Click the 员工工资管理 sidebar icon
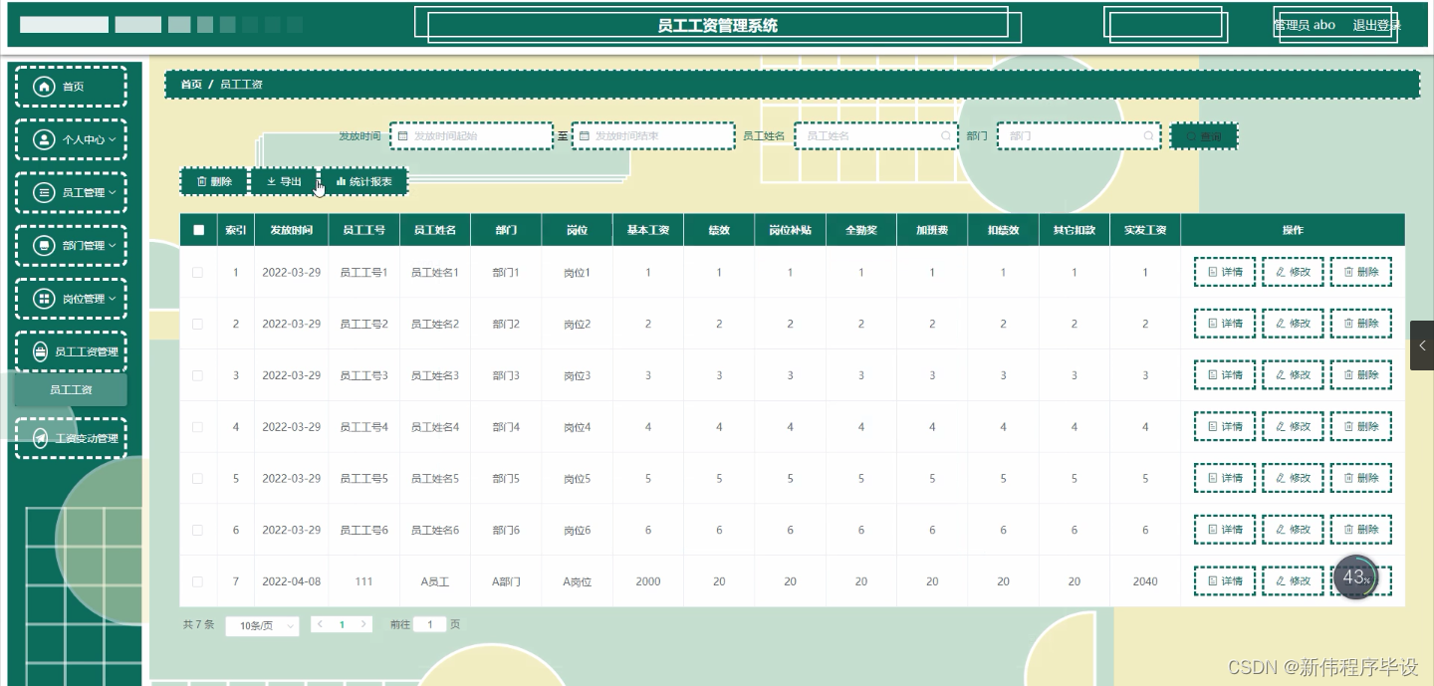The height and width of the screenshot is (686, 1434). 40,351
